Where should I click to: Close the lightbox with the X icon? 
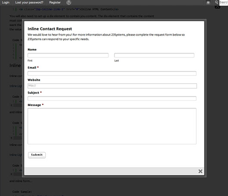(200, 171)
